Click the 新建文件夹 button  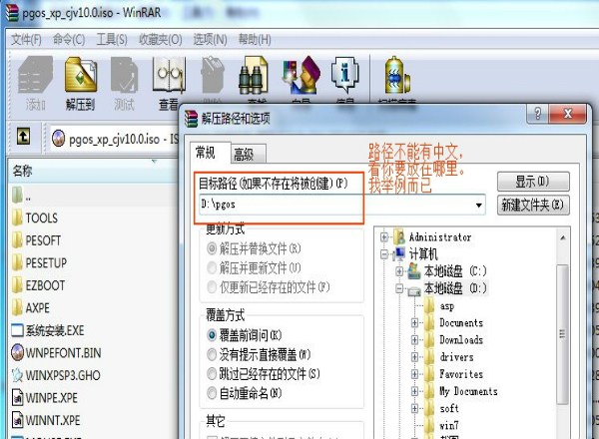click(x=534, y=206)
